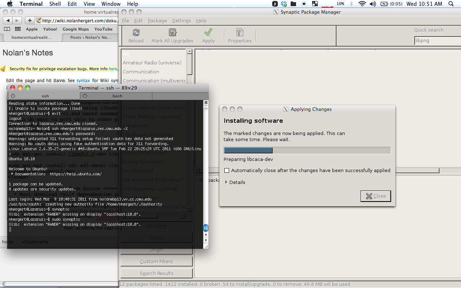This screenshot has height=288, width=461.
Task: Click the Safari URL address field
Action: coord(77,21)
